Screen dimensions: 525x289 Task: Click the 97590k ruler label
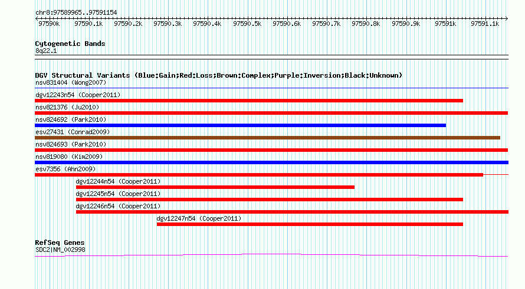coord(49,24)
